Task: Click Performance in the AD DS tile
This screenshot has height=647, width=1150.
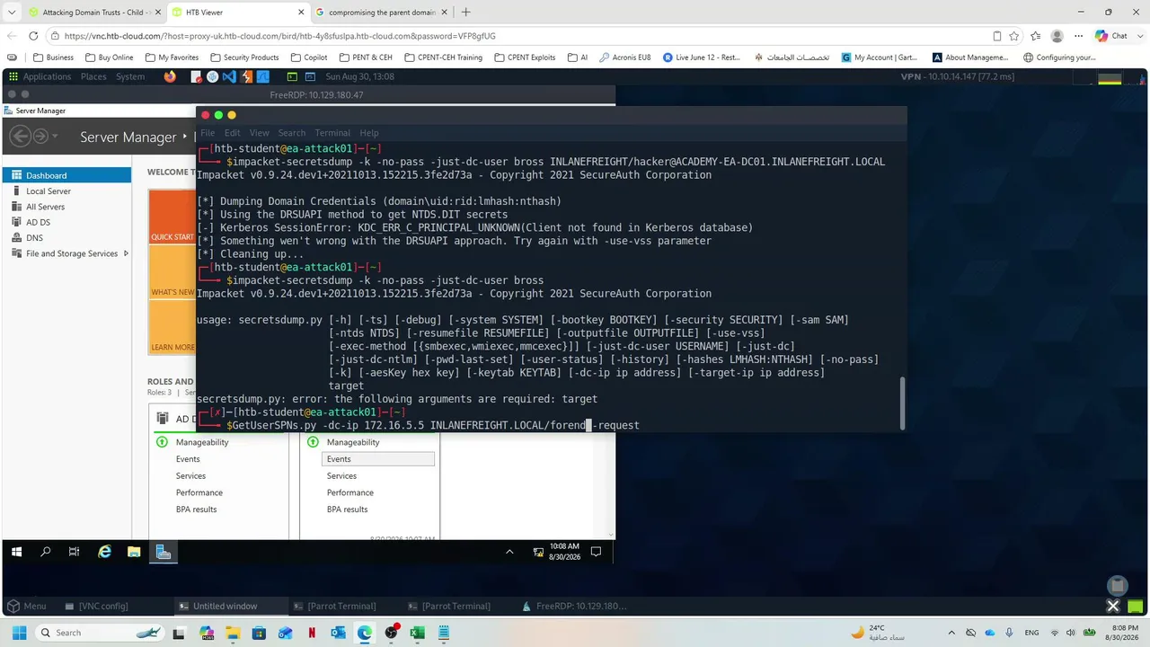Action: point(199,492)
